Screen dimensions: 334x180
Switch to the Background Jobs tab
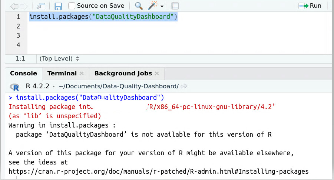(x=123, y=73)
